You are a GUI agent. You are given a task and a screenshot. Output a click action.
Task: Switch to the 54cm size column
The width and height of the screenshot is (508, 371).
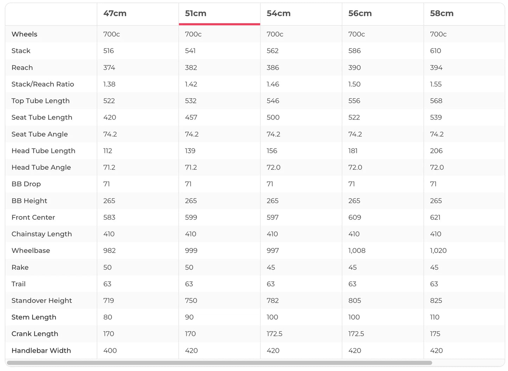pos(278,14)
